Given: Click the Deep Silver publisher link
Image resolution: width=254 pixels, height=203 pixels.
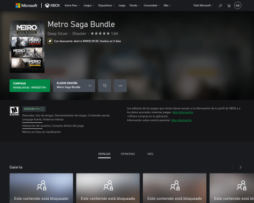Looking at the screenshot, I should [x=58, y=34].
